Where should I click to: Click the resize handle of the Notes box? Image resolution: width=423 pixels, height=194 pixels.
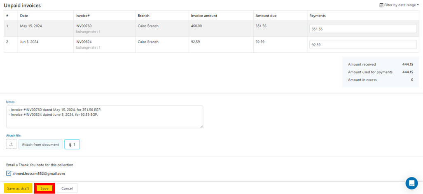[x=201, y=126]
